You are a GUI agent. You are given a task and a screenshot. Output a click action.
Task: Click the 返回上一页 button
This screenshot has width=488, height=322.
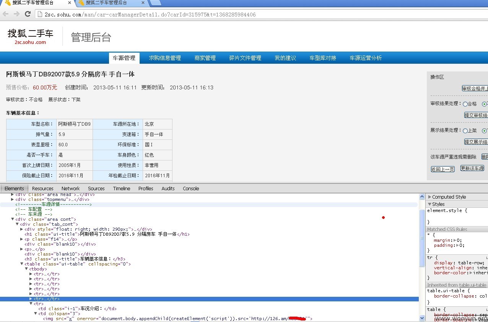coord(443,169)
